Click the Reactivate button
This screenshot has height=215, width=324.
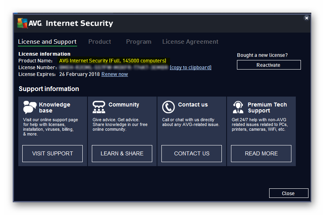(x=269, y=65)
